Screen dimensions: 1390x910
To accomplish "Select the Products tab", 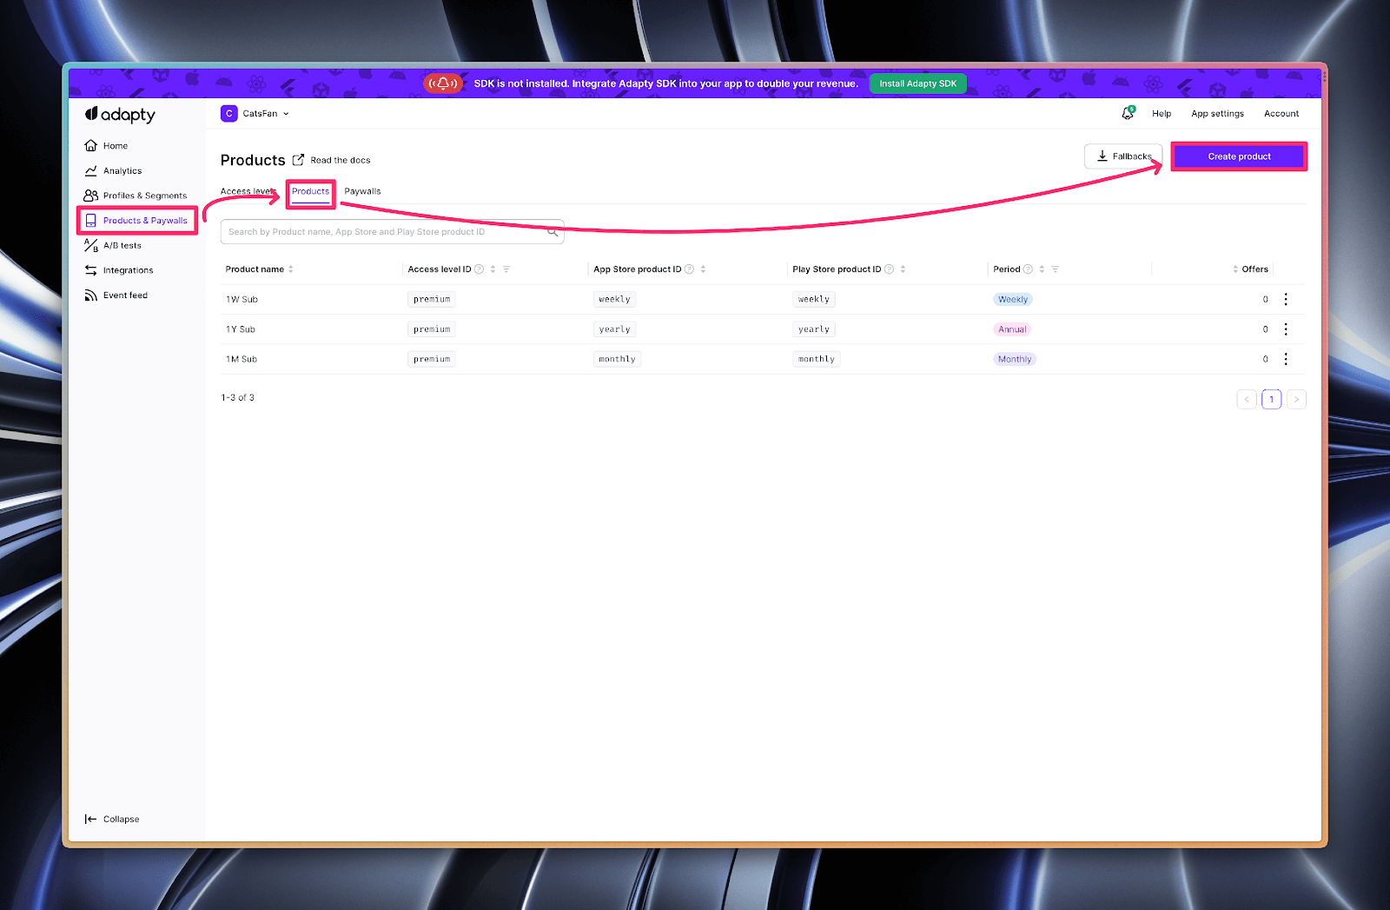I will pos(310,191).
